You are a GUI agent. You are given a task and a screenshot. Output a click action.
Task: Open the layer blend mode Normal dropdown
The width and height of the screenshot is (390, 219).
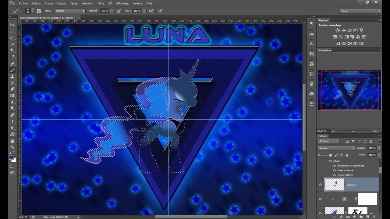336,148
